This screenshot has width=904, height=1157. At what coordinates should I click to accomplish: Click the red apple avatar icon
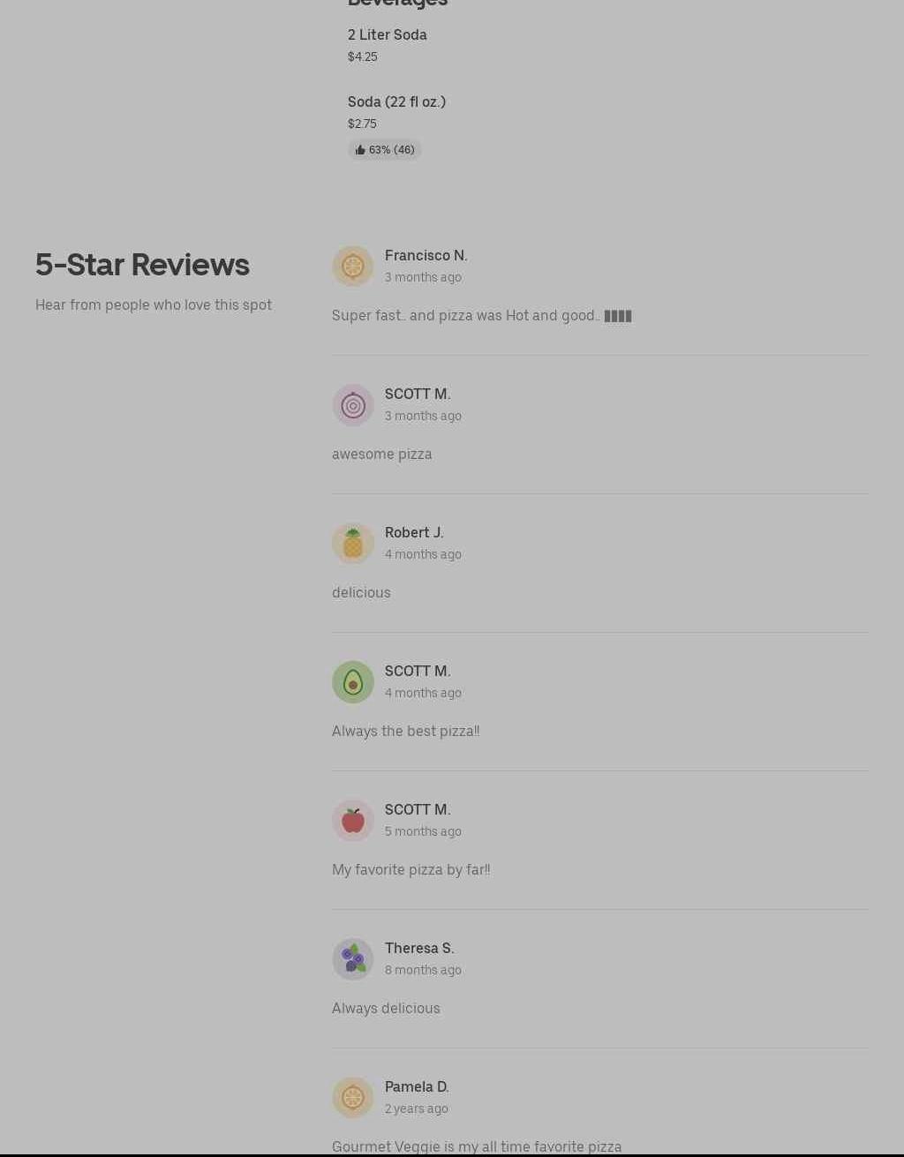coord(353,821)
